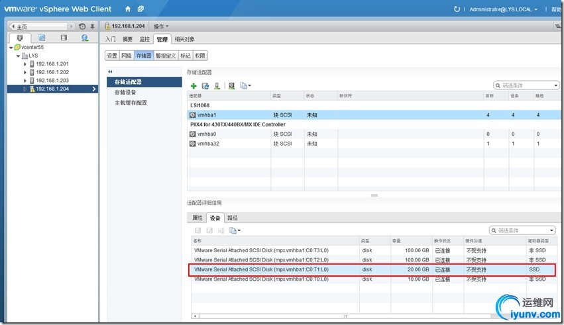The height and width of the screenshot is (325, 564).
Task: Collapse the vcenter55 tree node
Action: pos(11,48)
